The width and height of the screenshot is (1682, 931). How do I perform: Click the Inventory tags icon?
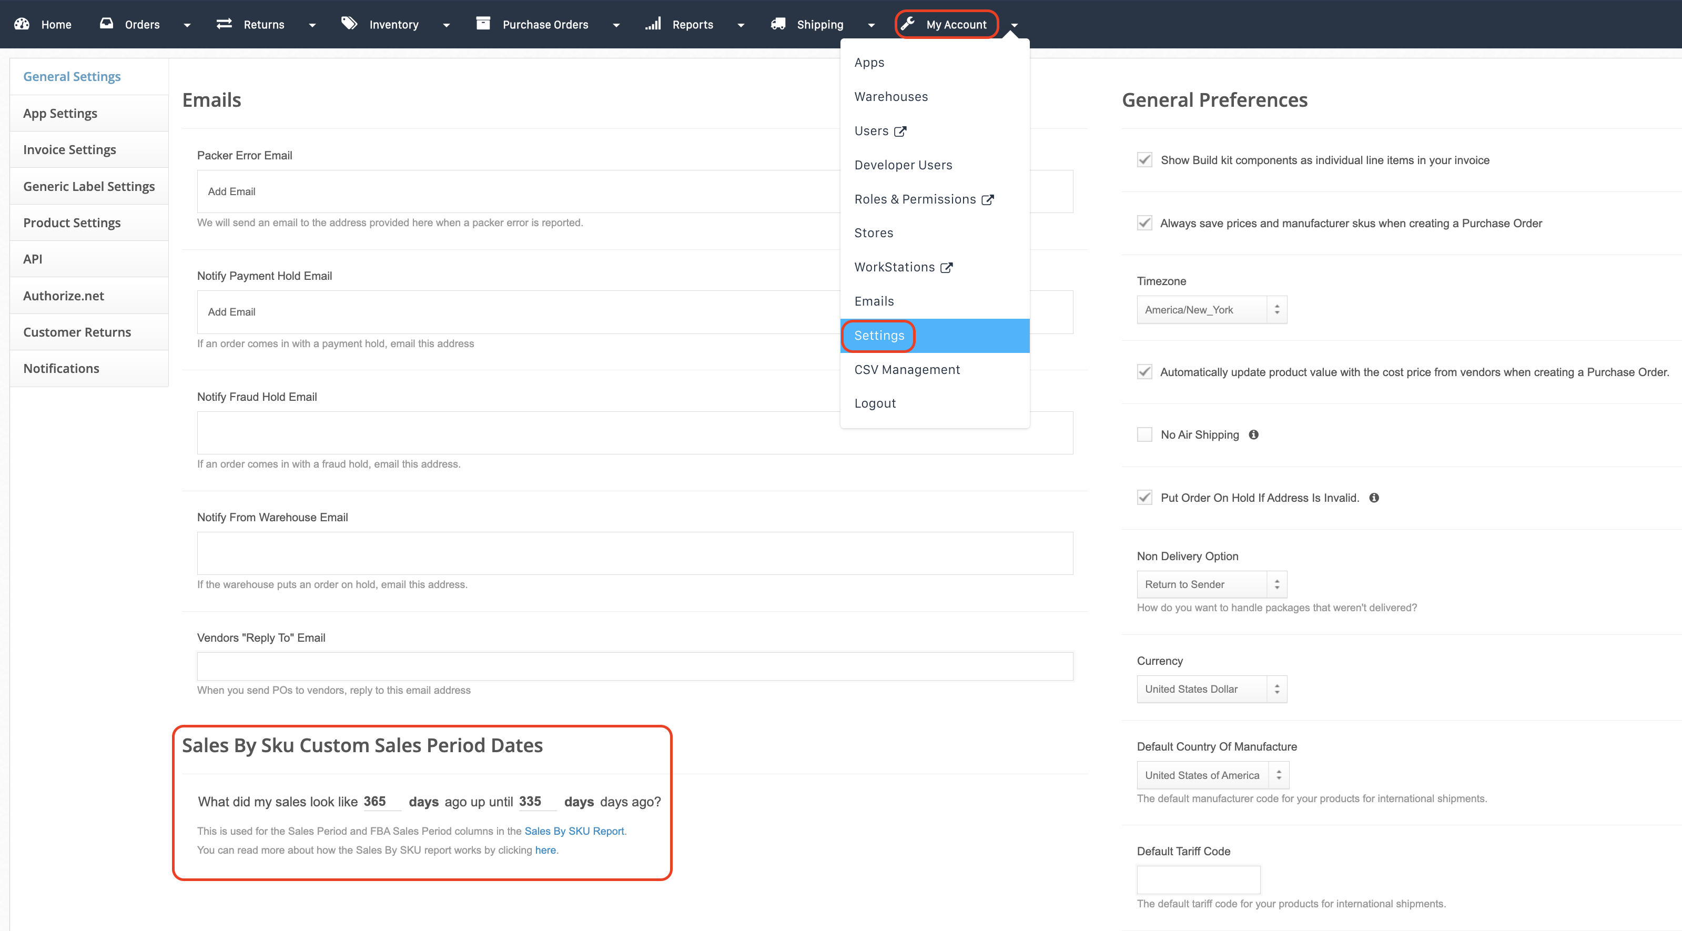(x=349, y=24)
